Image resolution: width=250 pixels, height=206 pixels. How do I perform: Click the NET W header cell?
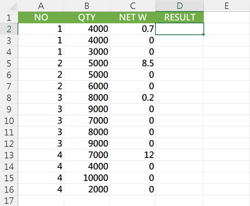tap(133, 17)
